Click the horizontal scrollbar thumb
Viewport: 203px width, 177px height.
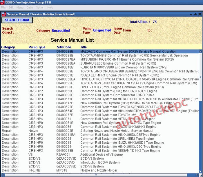click(96, 175)
